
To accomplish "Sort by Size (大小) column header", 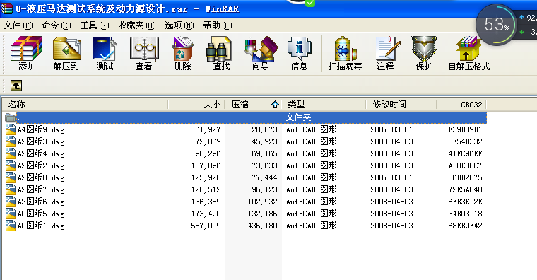I will pyautogui.click(x=196, y=104).
